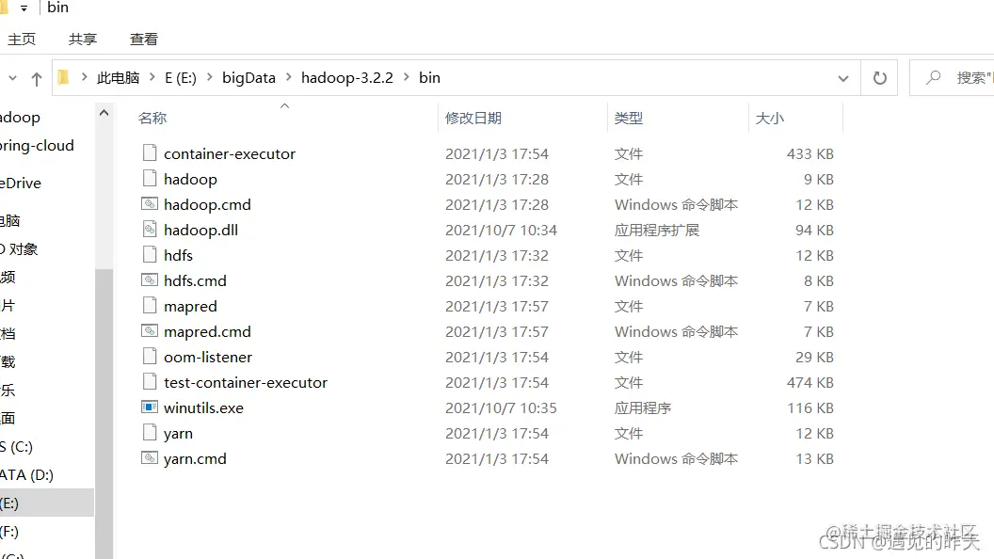The width and height of the screenshot is (994, 559).
Task: Go to 此电脑 in the breadcrumb path
Action: pos(118,77)
